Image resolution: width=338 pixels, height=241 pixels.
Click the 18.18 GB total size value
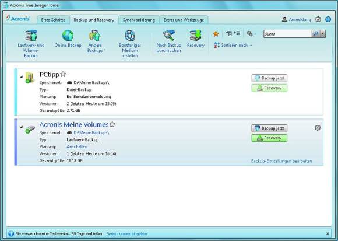(75, 160)
